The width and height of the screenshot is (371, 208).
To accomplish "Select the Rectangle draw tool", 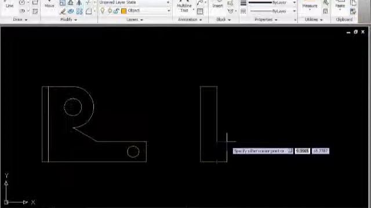I will (35, 2).
